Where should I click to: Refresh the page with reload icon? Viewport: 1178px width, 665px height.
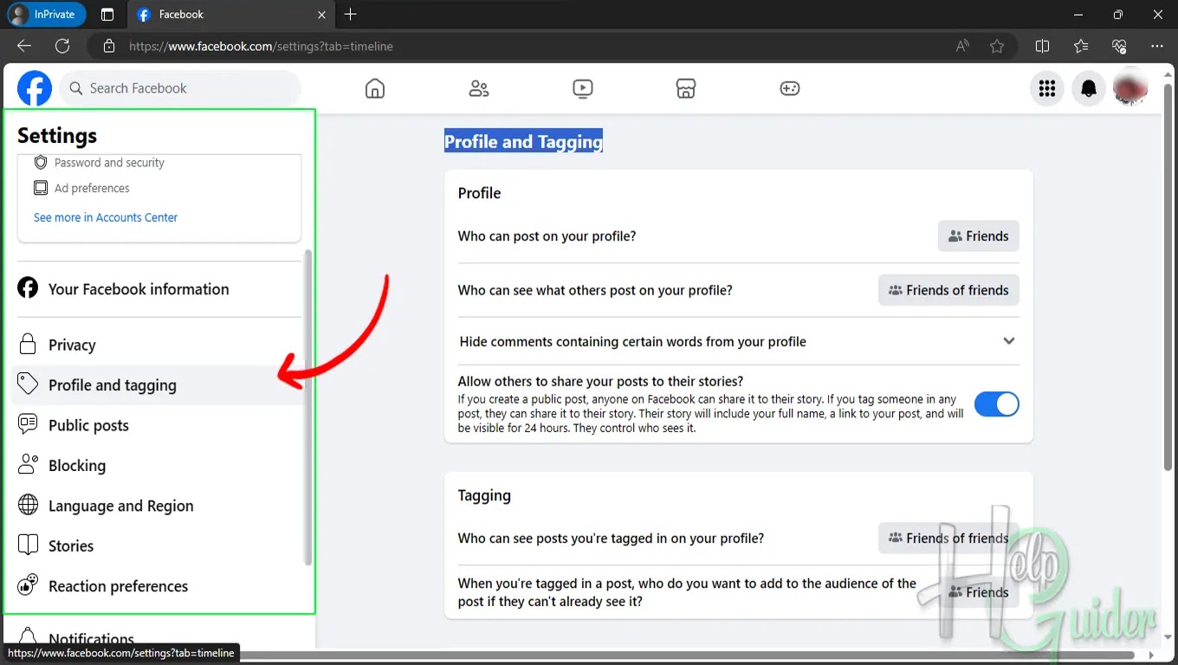[62, 46]
